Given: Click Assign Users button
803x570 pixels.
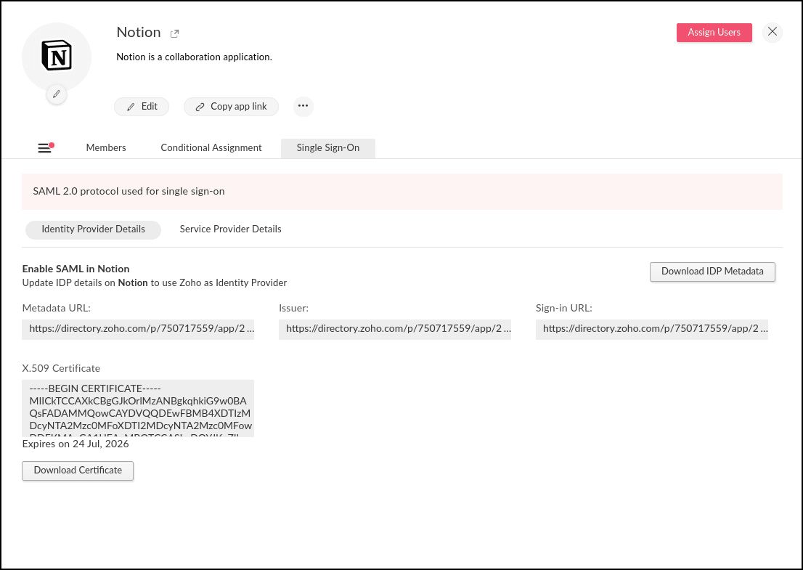Looking at the screenshot, I should 714,32.
